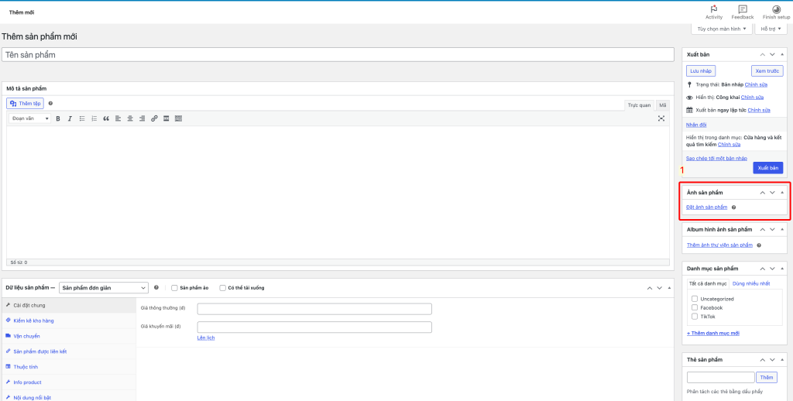
Task: Open the Sản phẩm đơn giản dropdown
Action: pos(103,287)
